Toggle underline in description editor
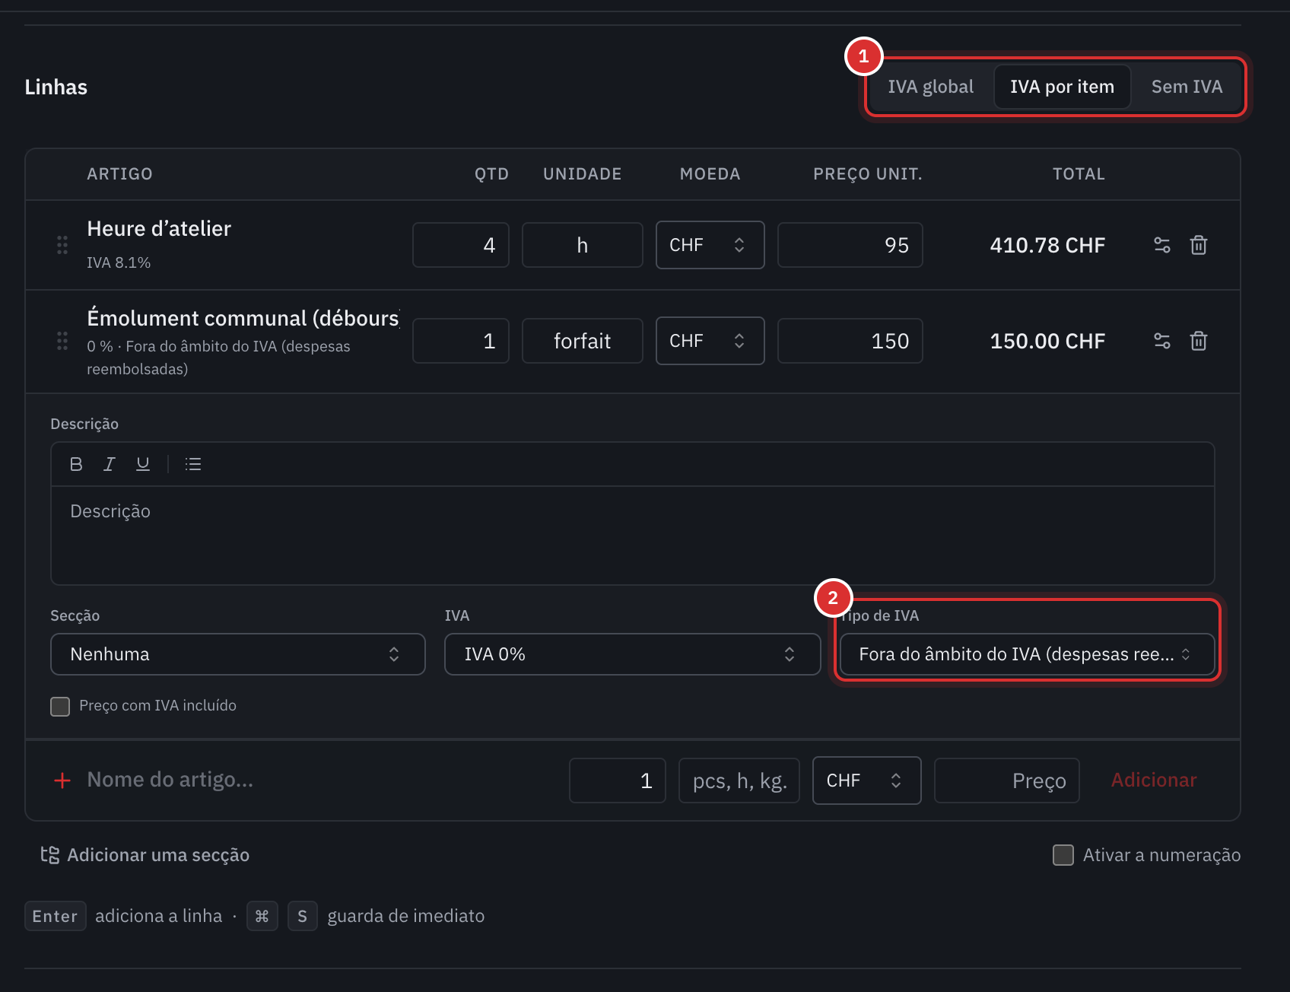 pos(143,464)
